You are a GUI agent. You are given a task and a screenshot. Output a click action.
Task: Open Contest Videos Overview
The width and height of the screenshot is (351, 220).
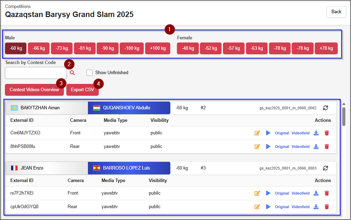tap(34, 90)
